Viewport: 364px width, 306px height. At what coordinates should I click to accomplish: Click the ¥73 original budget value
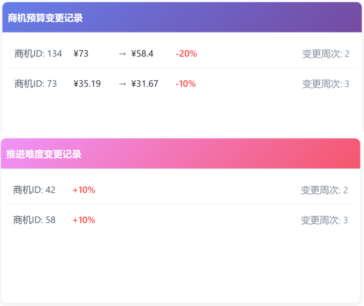(x=81, y=53)
